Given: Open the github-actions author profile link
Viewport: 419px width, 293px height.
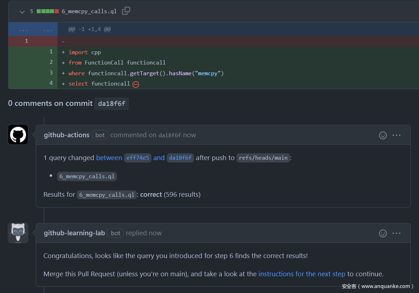Looking at the screenshot, I should tap(66, 135).
